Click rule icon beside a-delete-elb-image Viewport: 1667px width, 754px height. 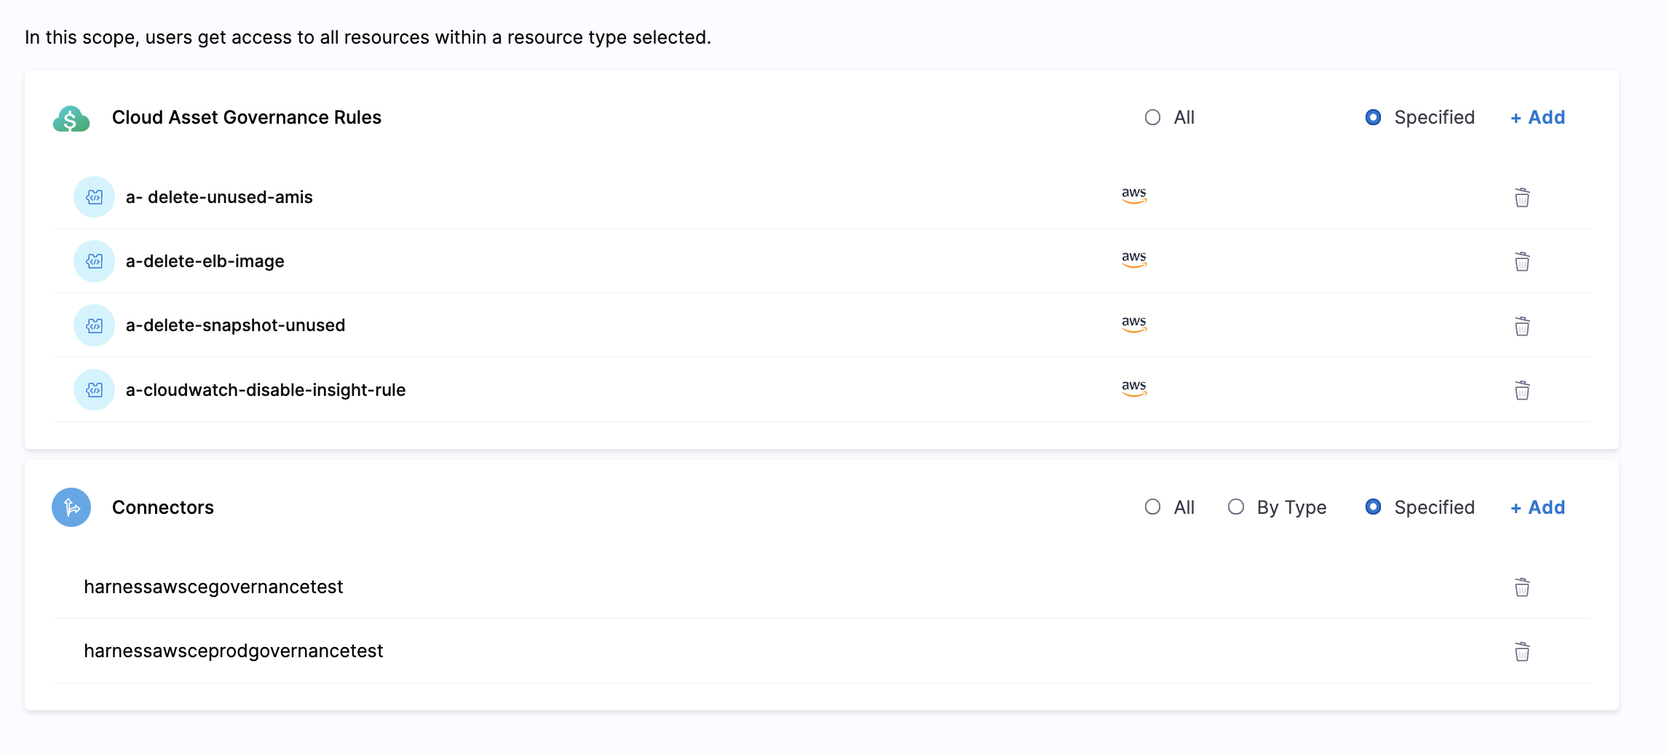[94, 261]
